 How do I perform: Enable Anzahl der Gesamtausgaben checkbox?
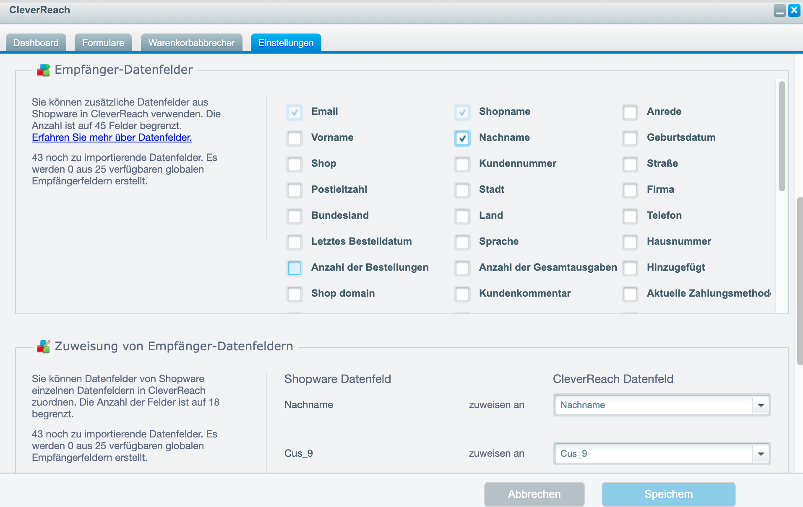point(462,268)
